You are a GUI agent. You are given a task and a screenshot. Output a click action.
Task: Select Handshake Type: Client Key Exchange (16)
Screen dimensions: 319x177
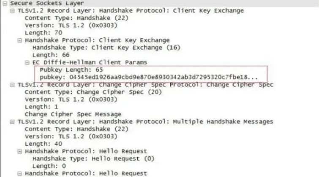tap(106, 48)
